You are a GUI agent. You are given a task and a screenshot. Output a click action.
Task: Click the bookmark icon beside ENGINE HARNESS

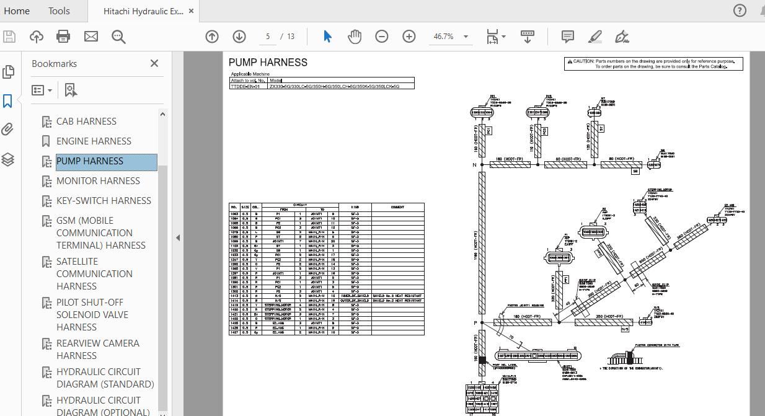pyautogui.click(x=45, y=141)
